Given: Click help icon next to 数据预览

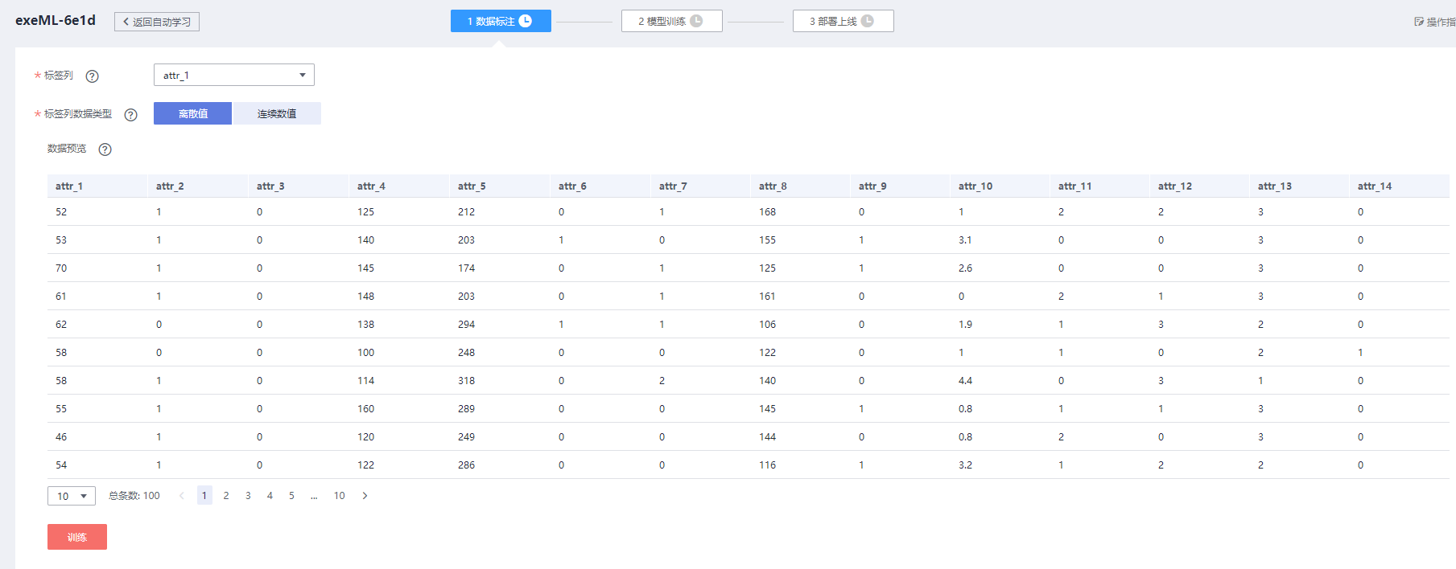Looking at the screenshot, I should pyautogui.click(x=105, y=149).
